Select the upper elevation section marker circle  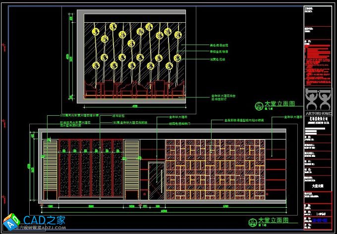pyautogui.click(x=258, y=106)
